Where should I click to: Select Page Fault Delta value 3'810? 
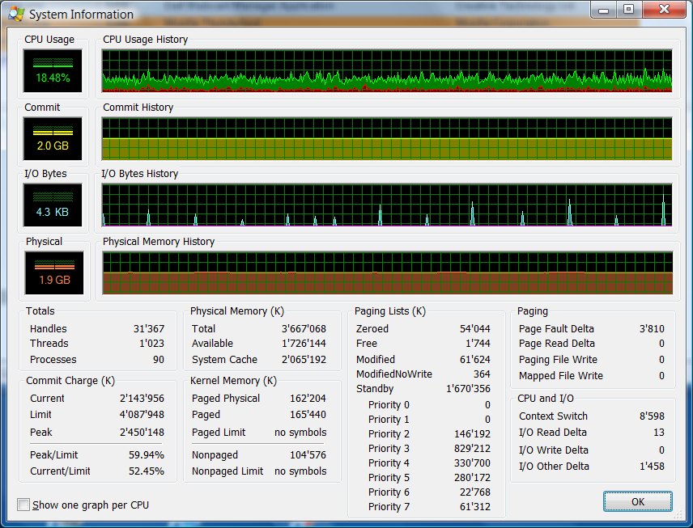pos(652,329)
